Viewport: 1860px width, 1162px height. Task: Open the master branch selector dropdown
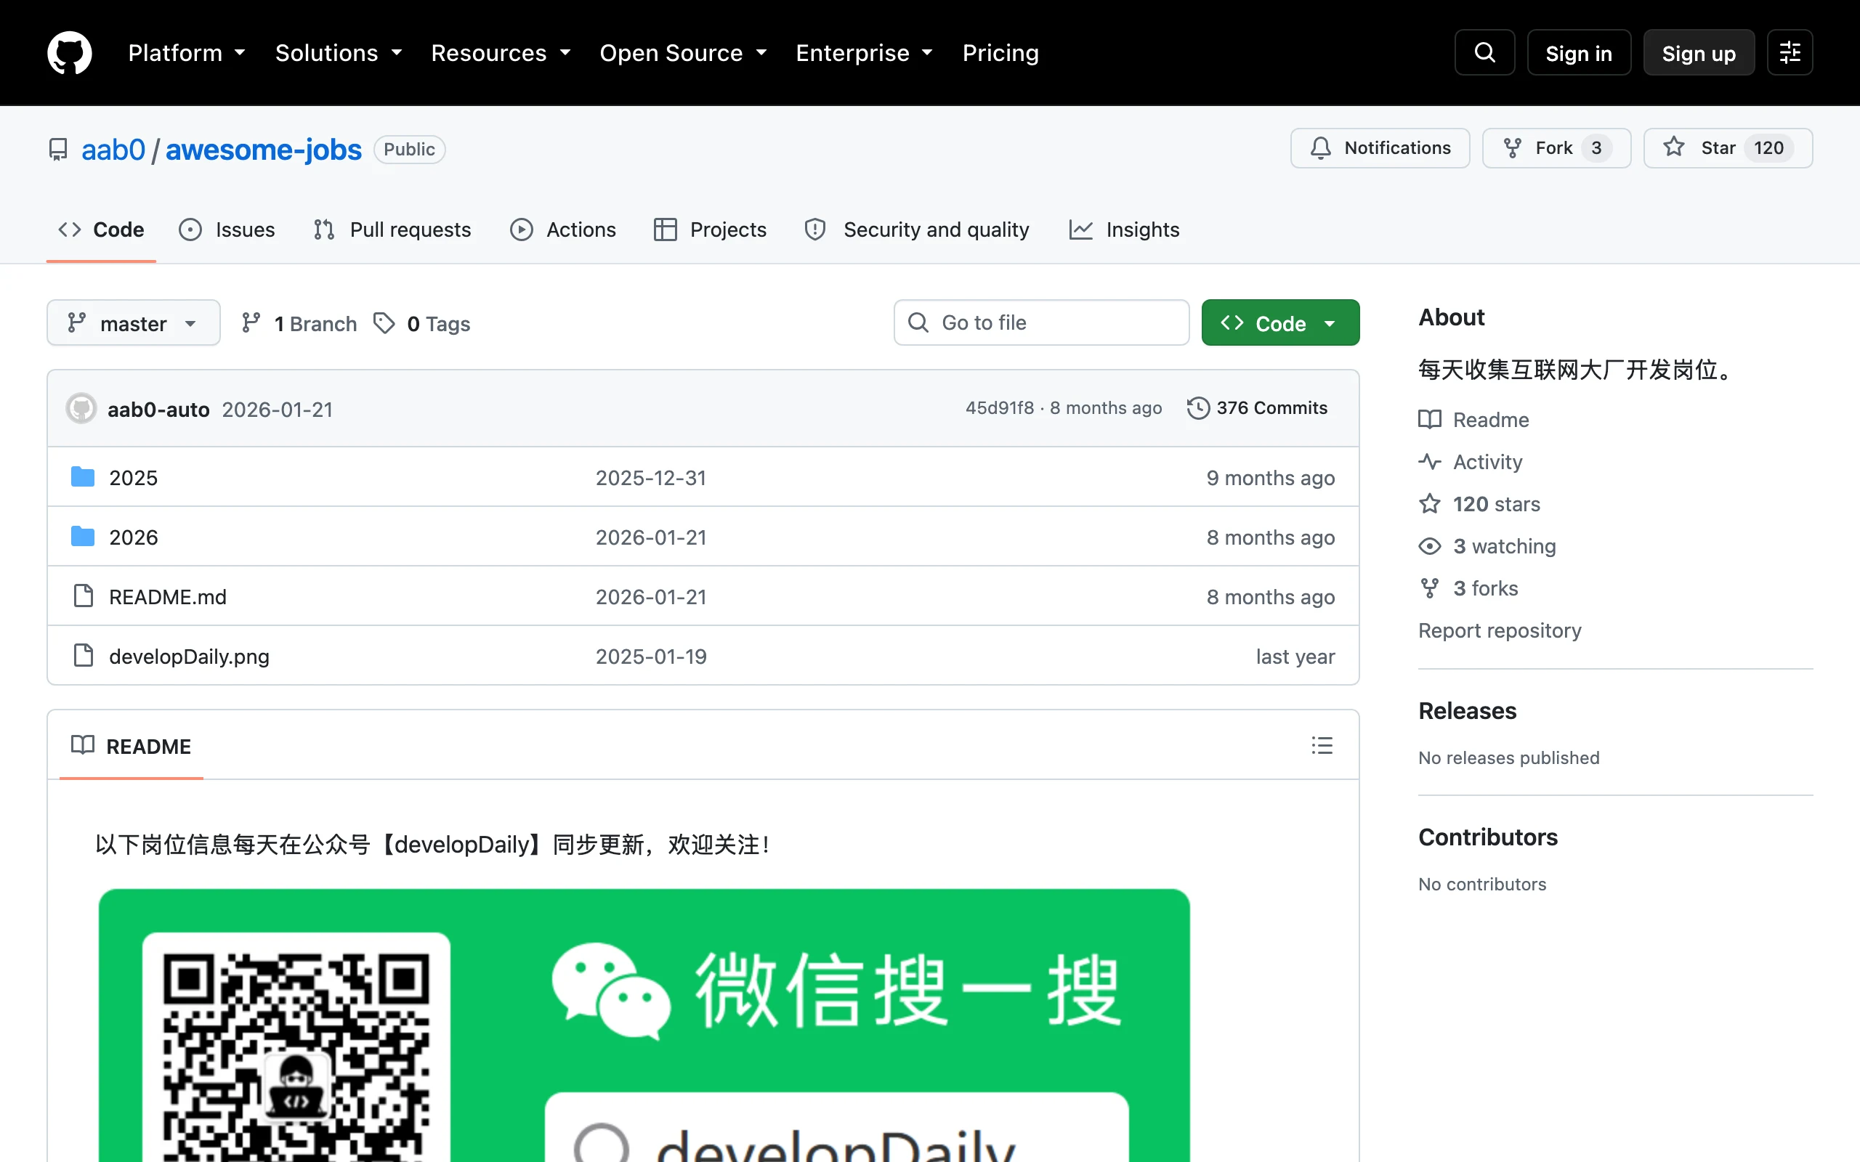click(x=134, y=322)
